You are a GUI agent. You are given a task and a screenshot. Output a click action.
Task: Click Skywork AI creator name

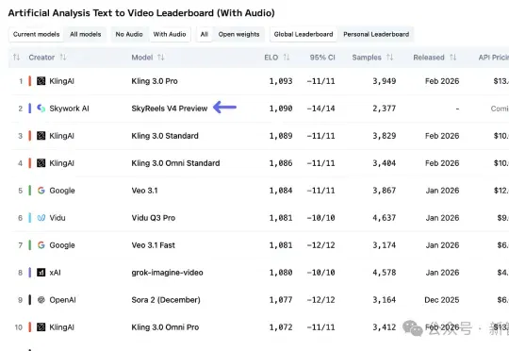[69, 109]
